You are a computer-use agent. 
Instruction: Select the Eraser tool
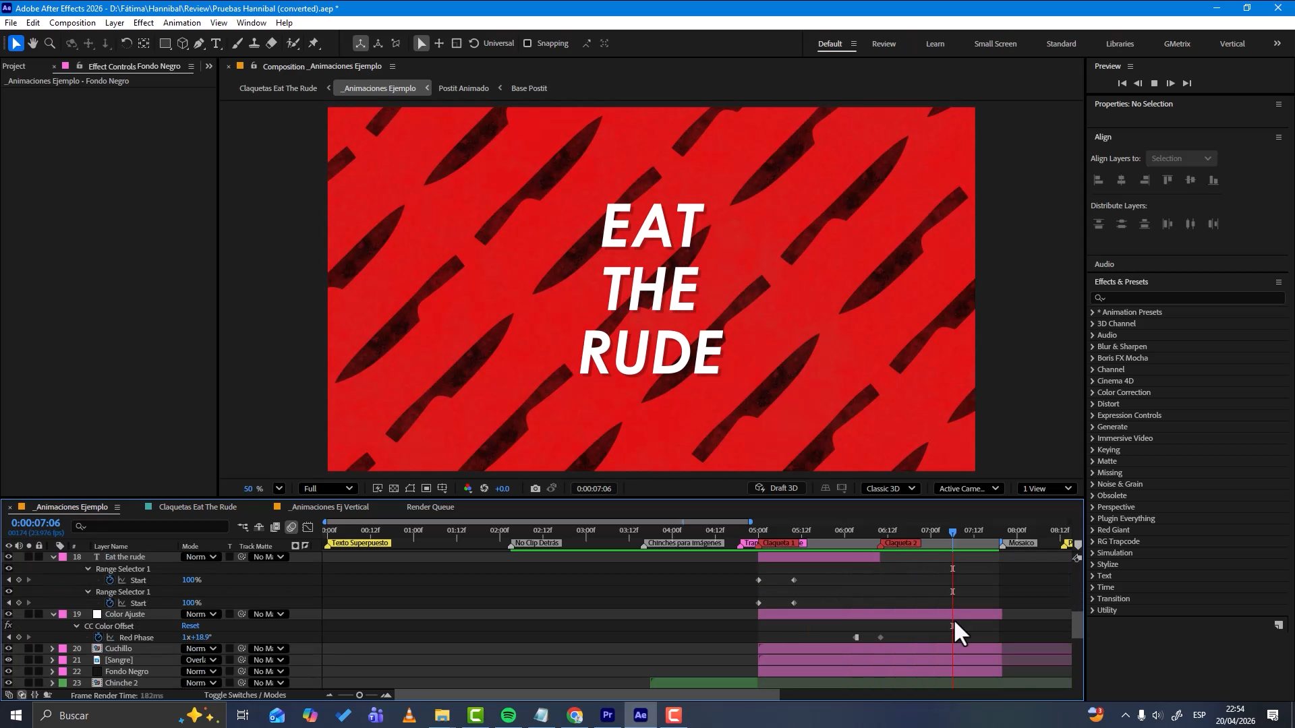click(271, 43)
